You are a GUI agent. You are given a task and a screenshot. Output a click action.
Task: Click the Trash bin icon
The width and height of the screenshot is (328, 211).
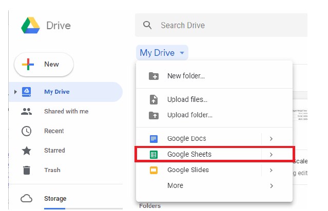pos(27,170)
